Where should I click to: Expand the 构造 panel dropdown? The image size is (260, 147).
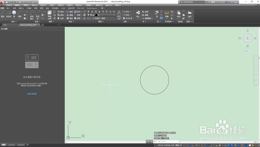tap(37, 22)
